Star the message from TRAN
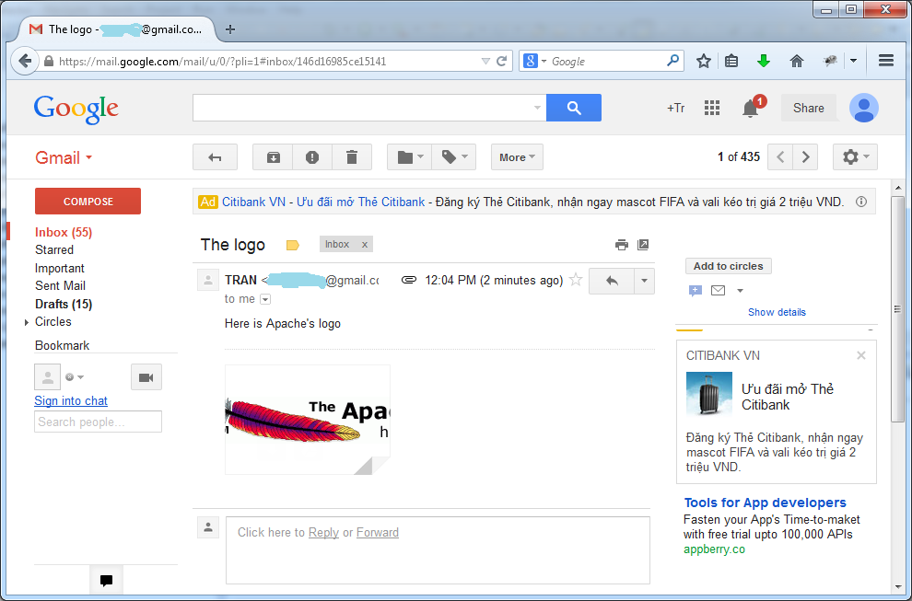Viewport: 912px width, 601px height. [x=576, y=280]
